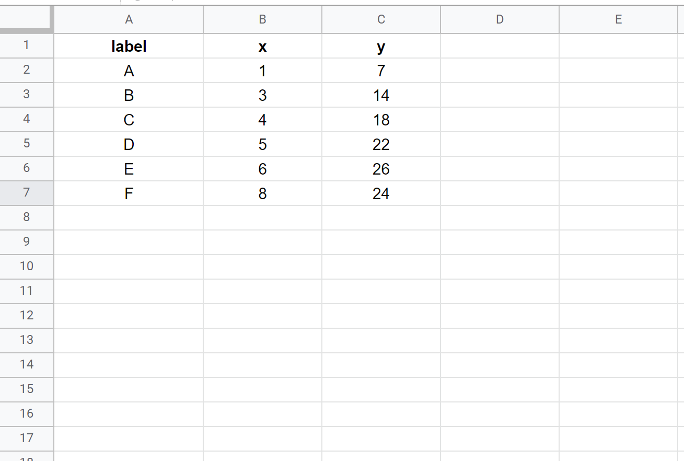Select column B header
Image resolution: width=684 pixels, height=461 pixels.
coord(262,20)
